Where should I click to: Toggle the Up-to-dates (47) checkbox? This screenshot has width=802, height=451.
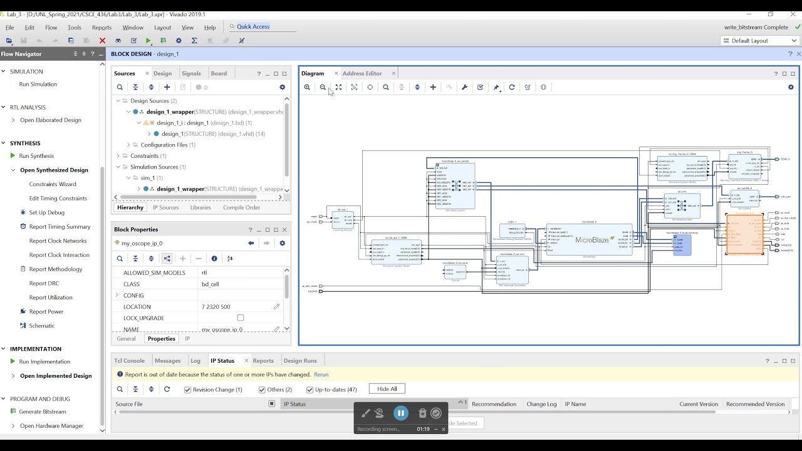click(310, 390)
